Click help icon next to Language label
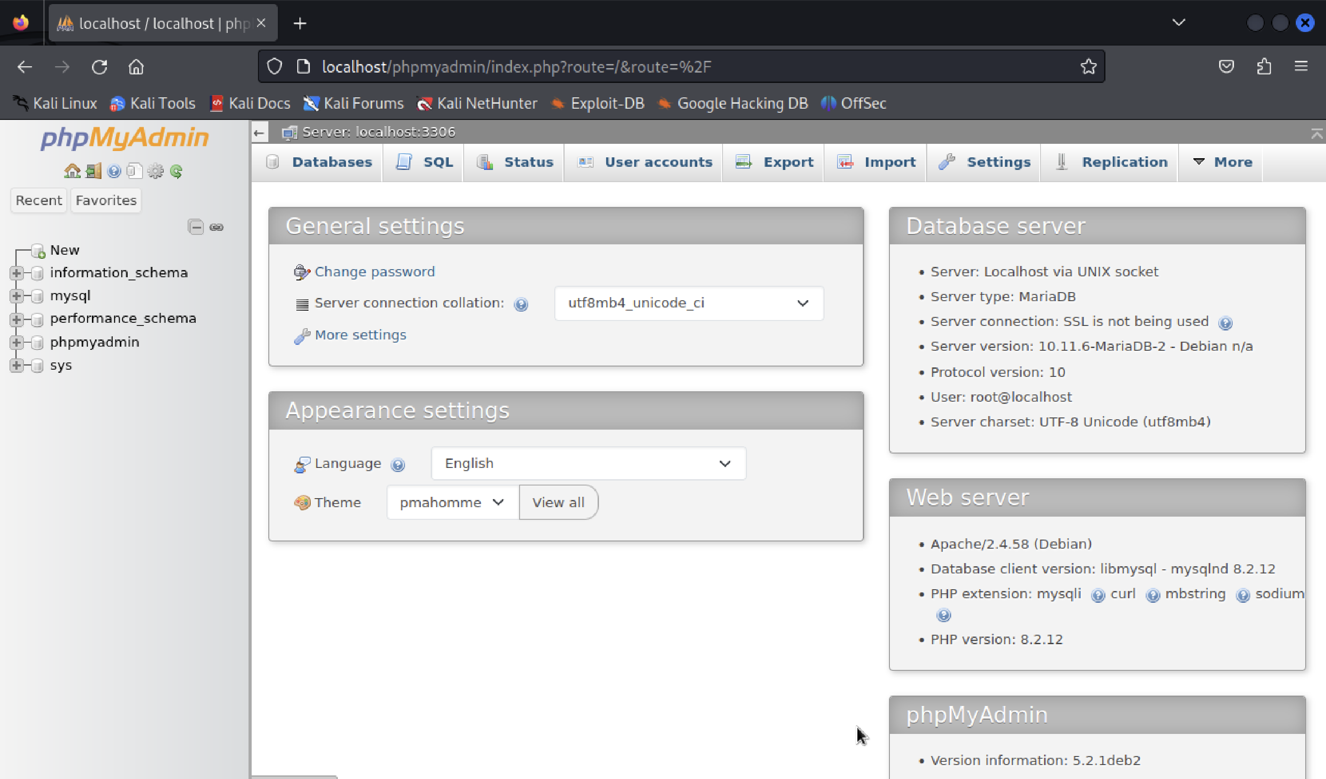1326x779 pixels. coord(398,464)
